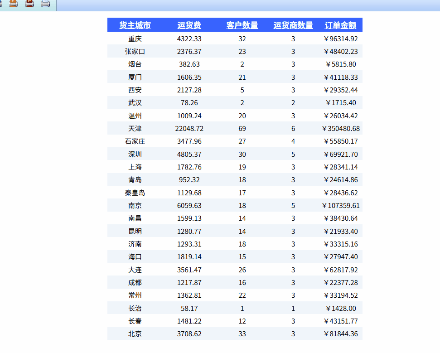Viewport: 440px width, 353px height.
Task: Click the 厦门 city cell
Action: tap(135, 77)
